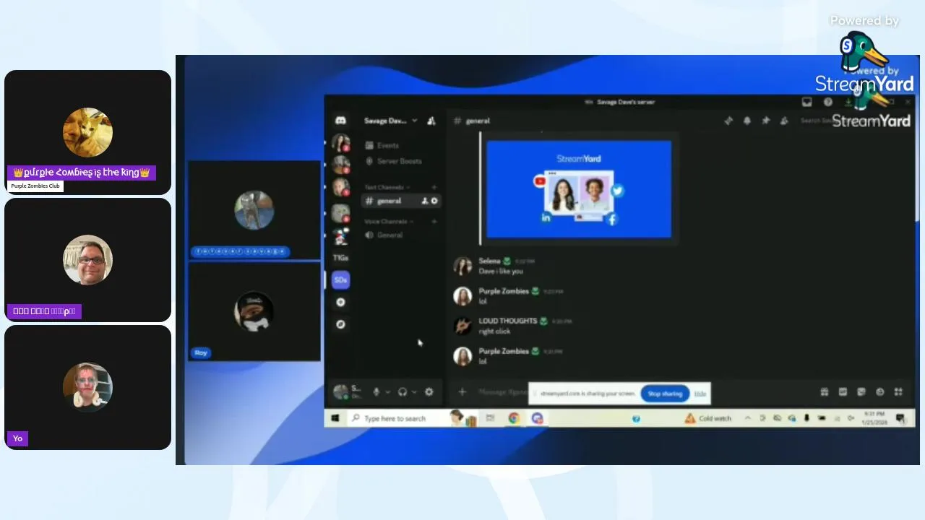Open the StreamYard image embed in chat

(x=579, y=189)
